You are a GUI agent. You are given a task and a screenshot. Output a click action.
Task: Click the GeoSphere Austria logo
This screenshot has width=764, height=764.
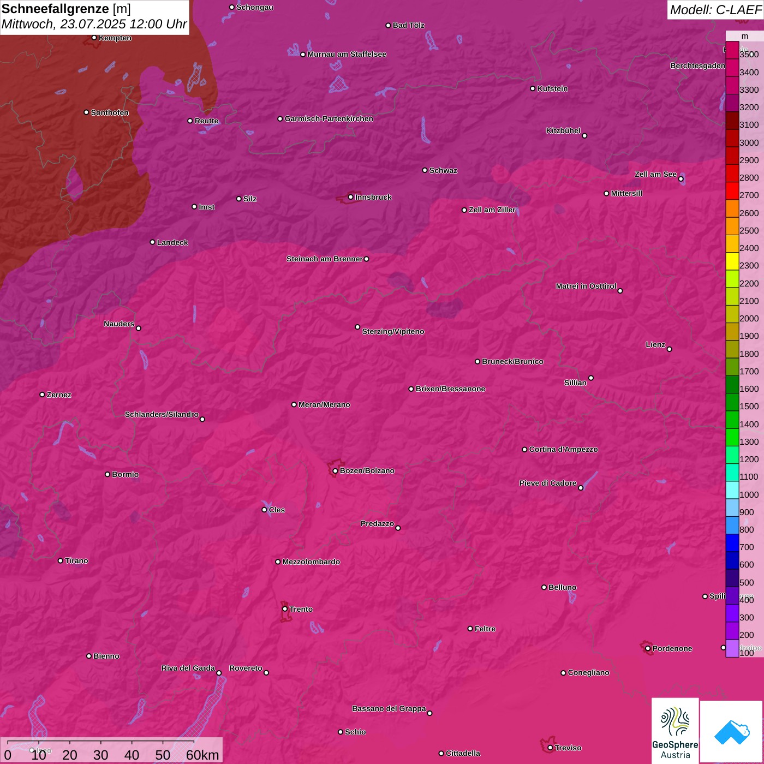pos(675,731)
